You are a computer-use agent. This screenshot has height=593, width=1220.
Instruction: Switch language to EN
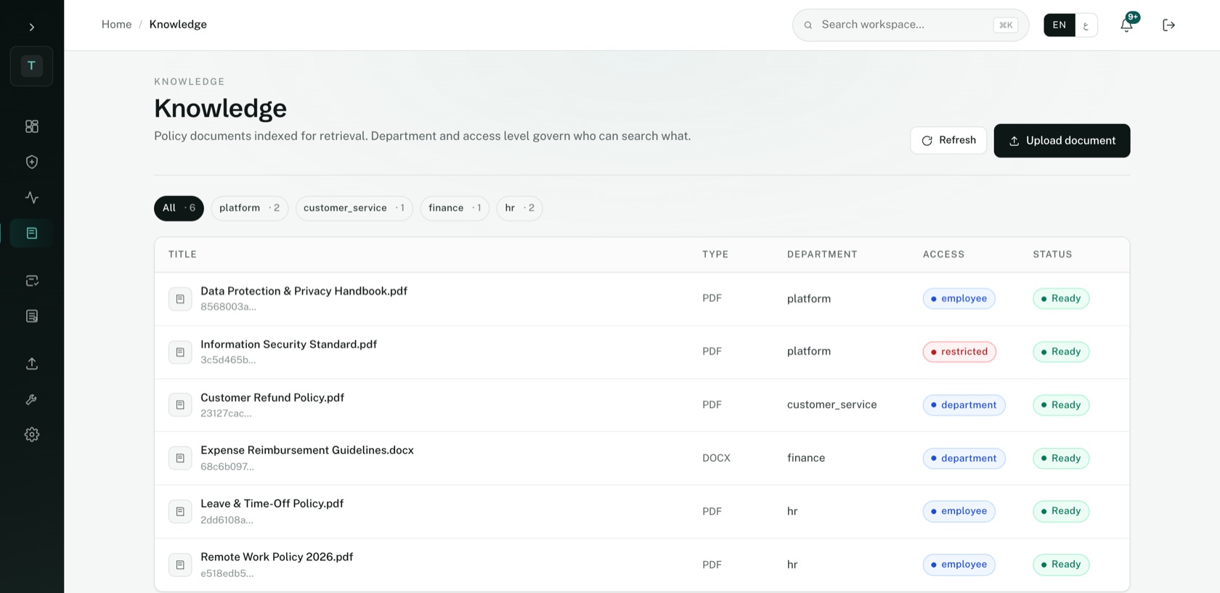click(1060, 25)
